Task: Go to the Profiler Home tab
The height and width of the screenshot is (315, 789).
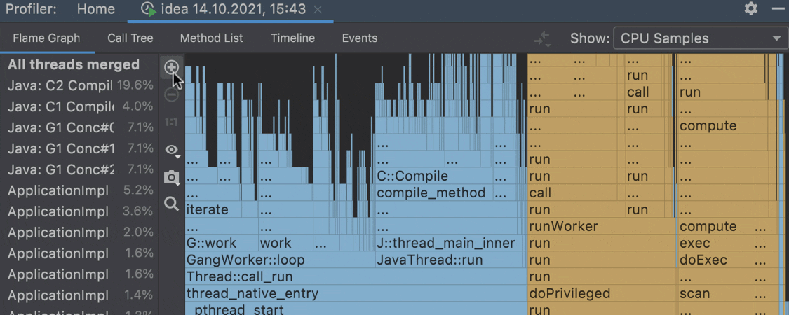Action: (x=95, y=9)
